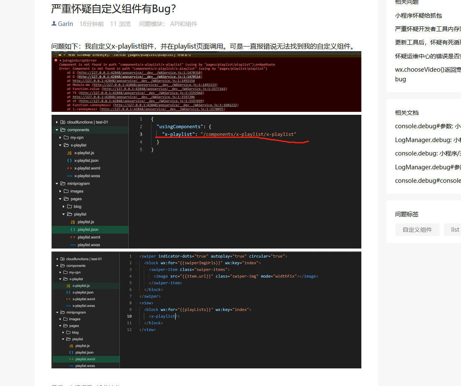This screenshot has height=386, width=461.
Task: Click braces icon of x-playlist.json in wxml screenshot
Action: tap(68, 293)
